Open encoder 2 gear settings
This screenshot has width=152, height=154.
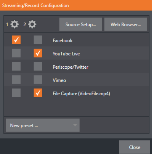32,24
